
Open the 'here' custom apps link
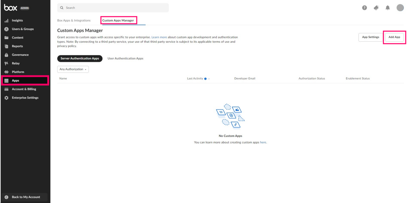[x=263, y=142]
